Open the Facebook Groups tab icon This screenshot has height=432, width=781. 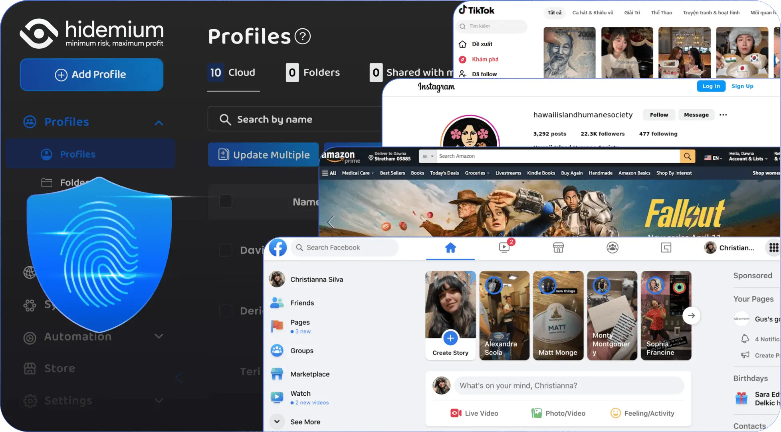[x=613, y=248]
